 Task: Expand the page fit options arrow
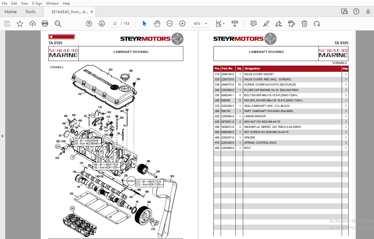click(224, 24)
